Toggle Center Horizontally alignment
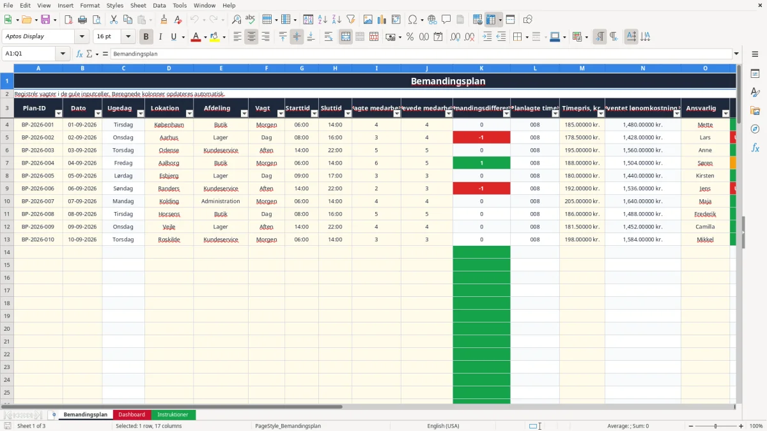 pyautogui.click(x=251, y=37)
